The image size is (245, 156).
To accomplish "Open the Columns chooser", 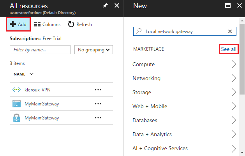I will tap(47, 25).
